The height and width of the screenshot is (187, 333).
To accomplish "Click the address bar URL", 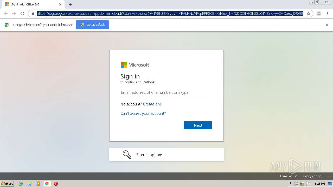I will point(170,14).
